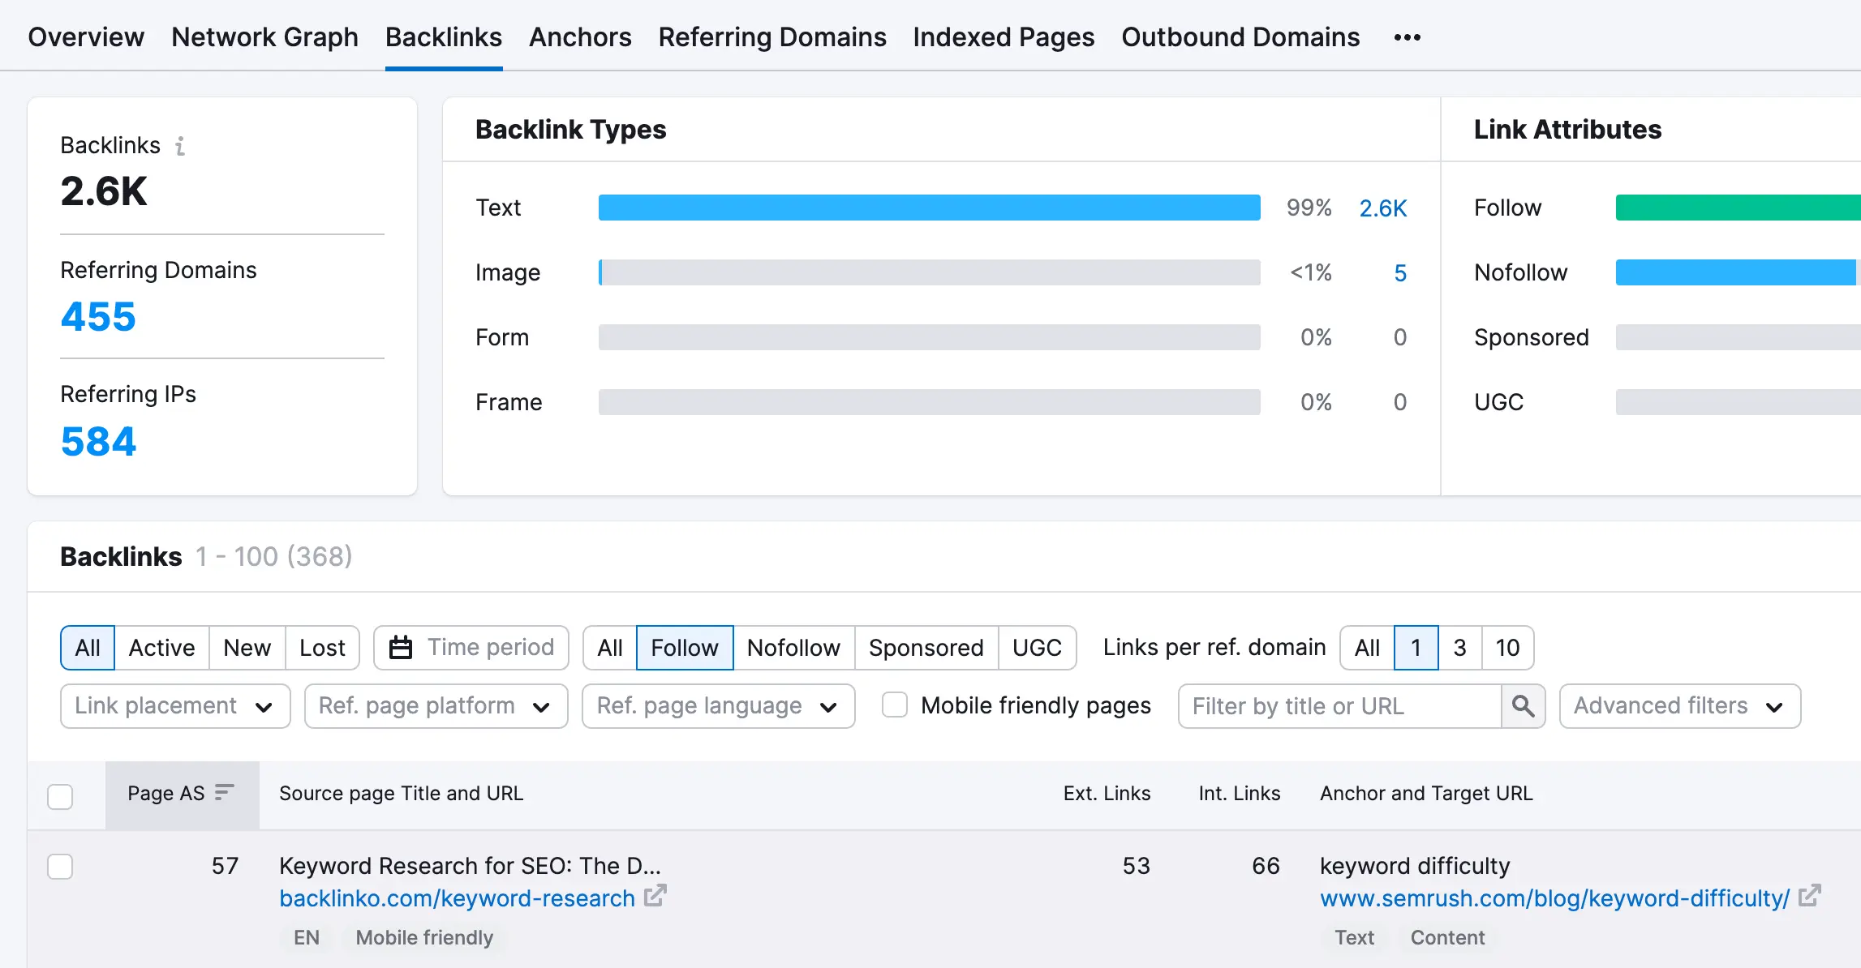
Task: Check the backlinko.com row checkbox
Action: click(x=60, y=867)
